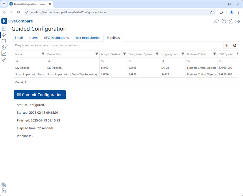This screenshot has width=243, height=196.
Task: Open the Description column filter funnel
Action: (97, 54)
